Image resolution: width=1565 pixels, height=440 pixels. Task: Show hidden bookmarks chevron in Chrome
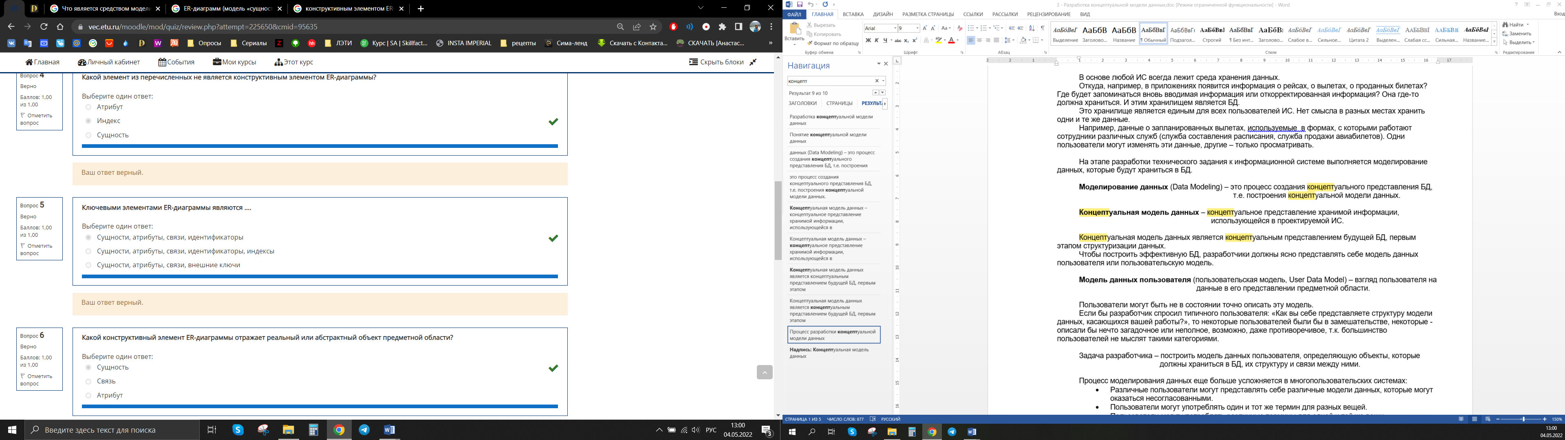coord(770,43)
